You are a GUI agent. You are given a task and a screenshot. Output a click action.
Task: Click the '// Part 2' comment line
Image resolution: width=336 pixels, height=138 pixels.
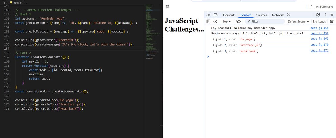[x=23, y=53]
